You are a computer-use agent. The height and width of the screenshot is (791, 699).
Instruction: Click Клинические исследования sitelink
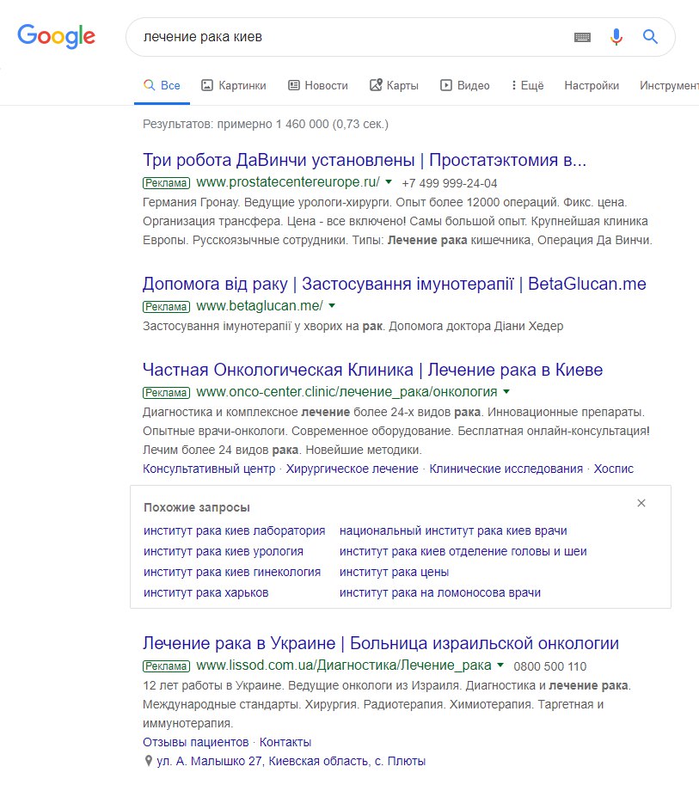click(x=506, y=469)
